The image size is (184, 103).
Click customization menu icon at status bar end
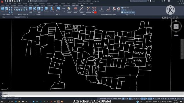[183, 99]
